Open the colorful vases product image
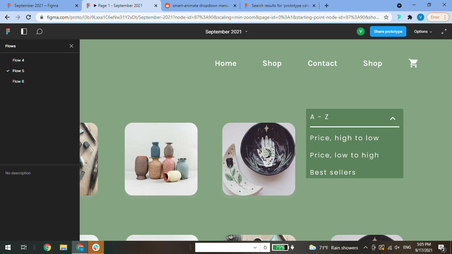 click(x=161, y=159)
